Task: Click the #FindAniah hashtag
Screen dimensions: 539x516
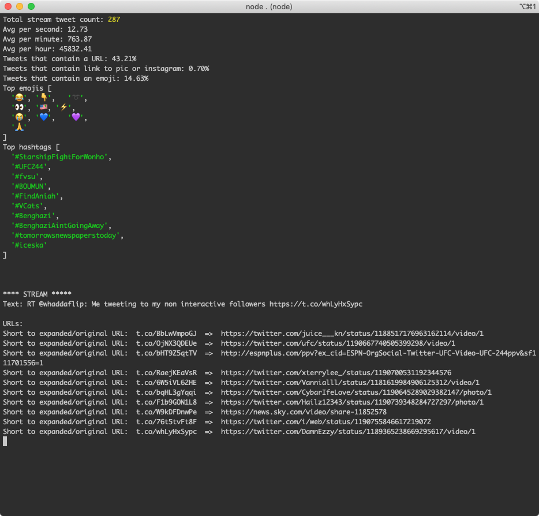Action: click(35, 196)
